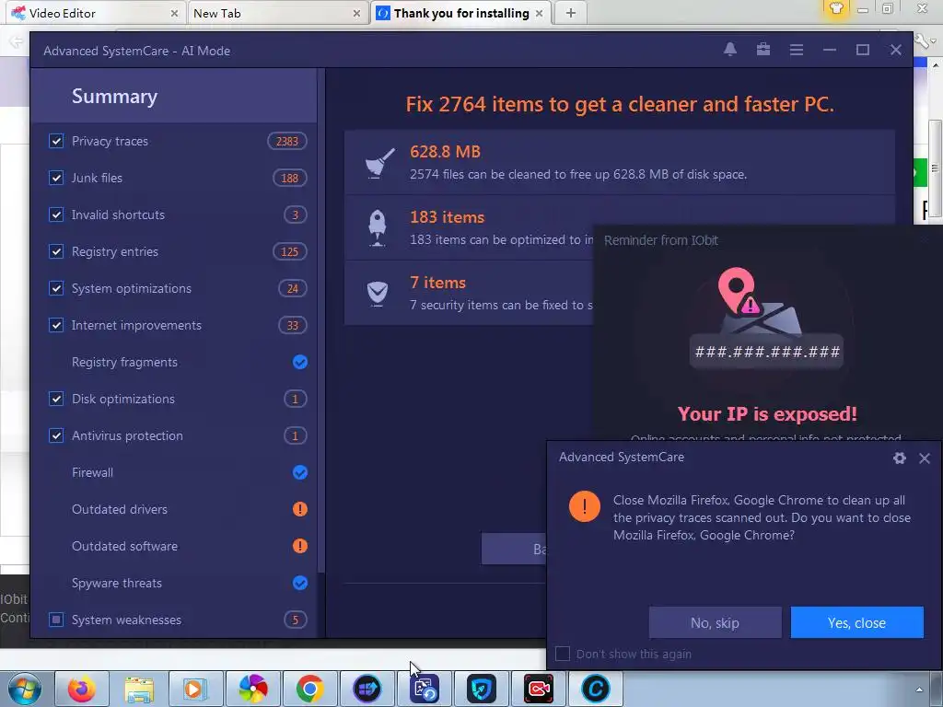Click Yes, close button
Screen dimensions: 943x707
[x=856, y=623]
